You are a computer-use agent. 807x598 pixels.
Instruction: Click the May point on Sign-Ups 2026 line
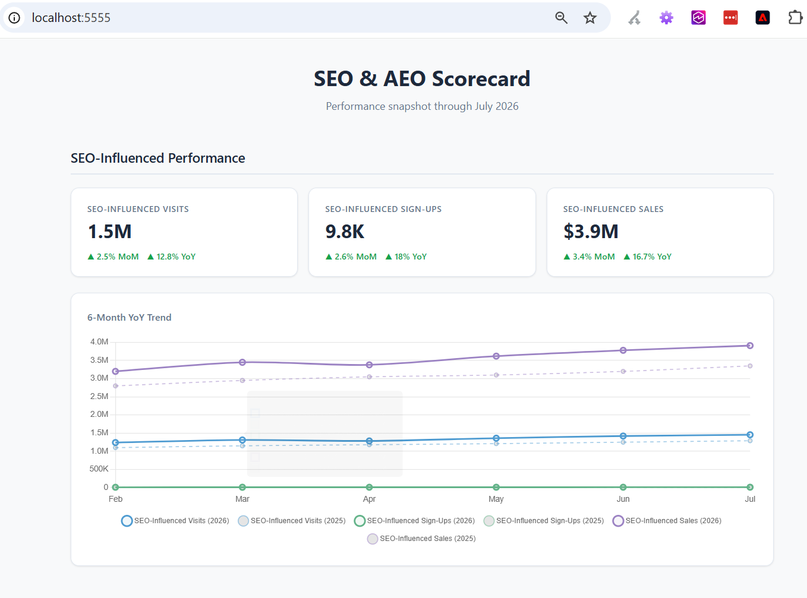click(x=496, y=487)
